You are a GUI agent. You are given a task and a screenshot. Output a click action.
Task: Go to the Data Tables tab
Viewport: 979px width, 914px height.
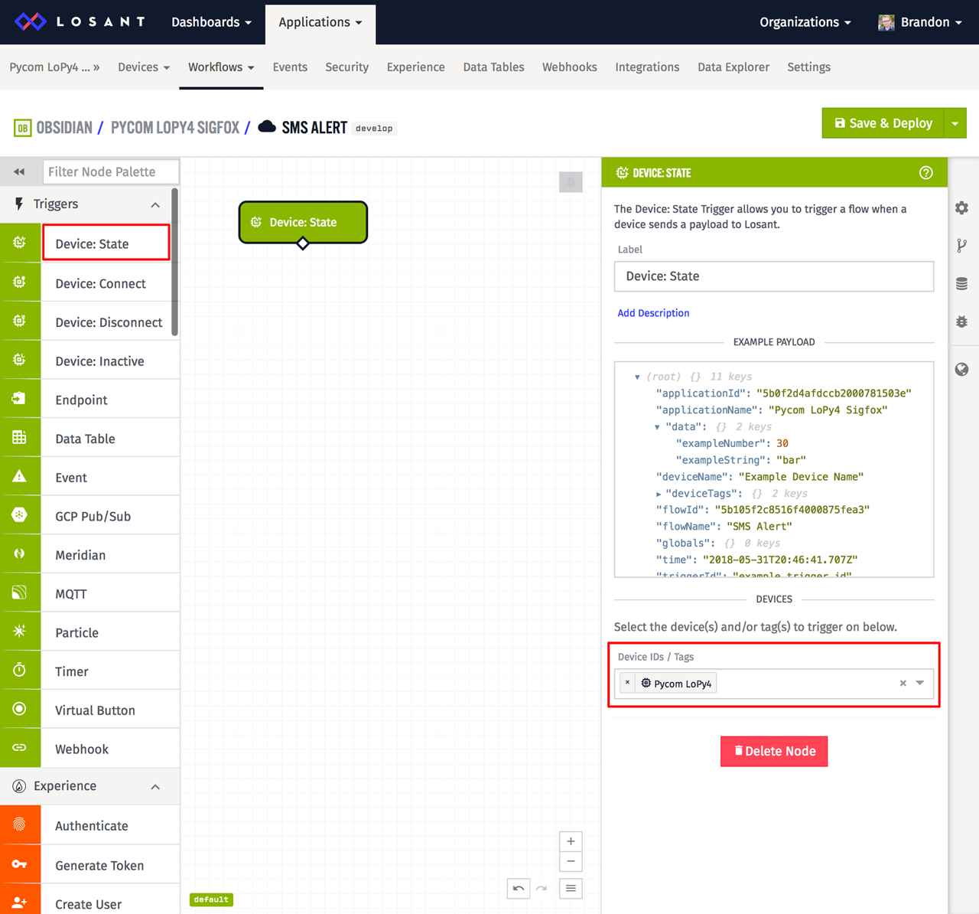(493, 67)
